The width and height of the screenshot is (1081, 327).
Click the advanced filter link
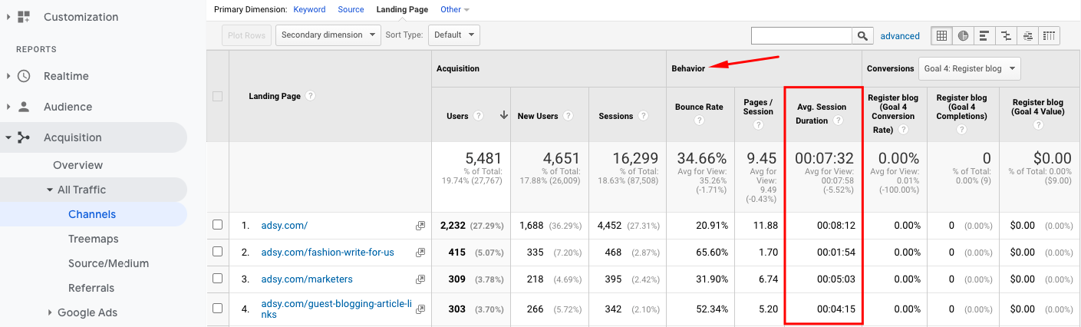899,36
